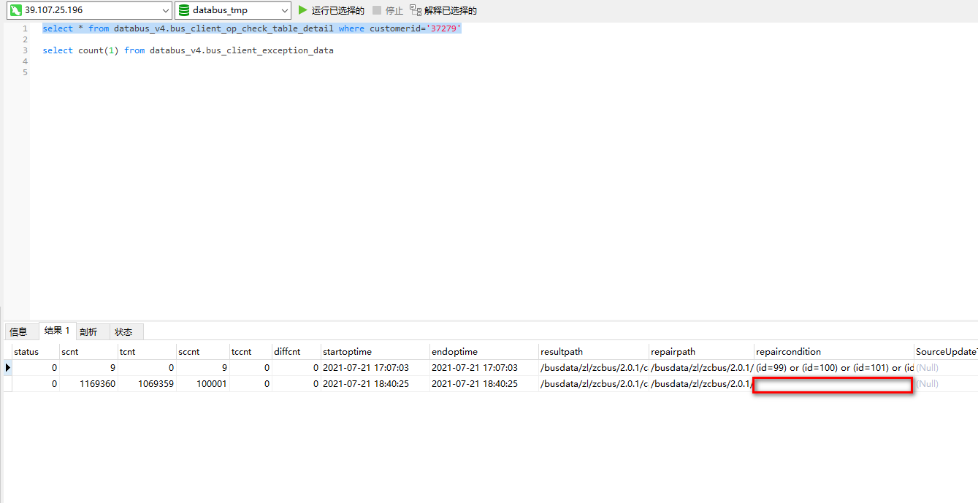Select the scnt cell containing 1169360
This screenshot has height=503, width=978.
[88, 384]
